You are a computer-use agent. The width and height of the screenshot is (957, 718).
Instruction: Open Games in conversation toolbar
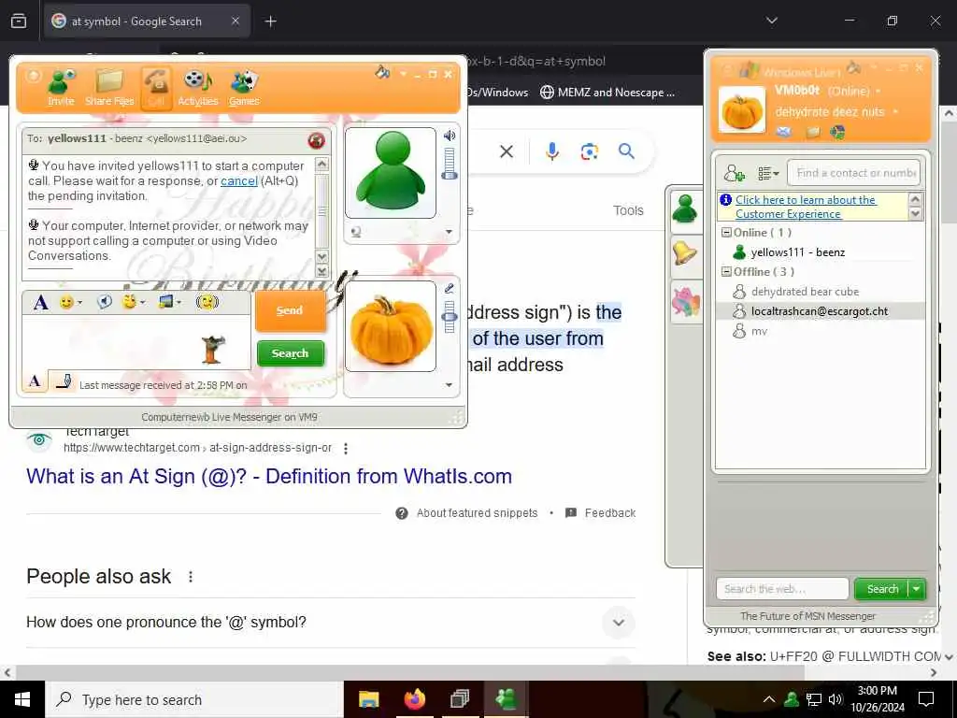[244, 88]
